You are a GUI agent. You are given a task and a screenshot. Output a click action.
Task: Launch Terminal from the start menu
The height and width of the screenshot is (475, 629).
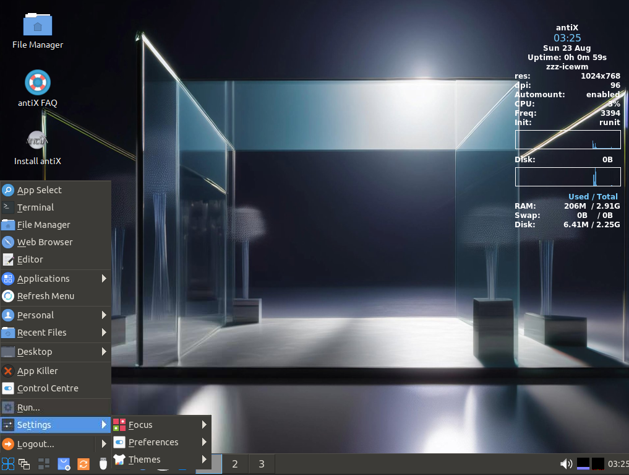56,207
